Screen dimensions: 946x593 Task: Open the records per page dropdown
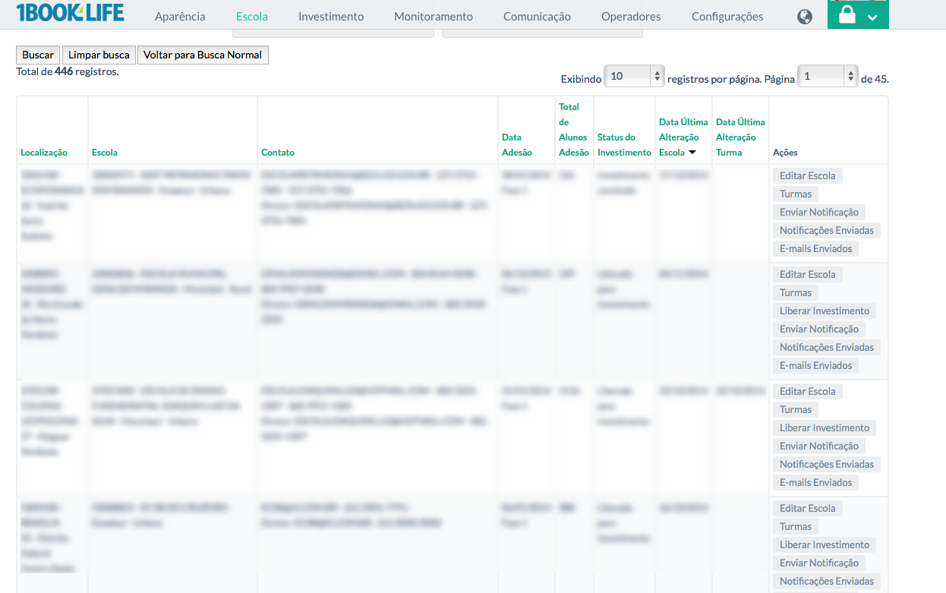[x=635, y=77]
